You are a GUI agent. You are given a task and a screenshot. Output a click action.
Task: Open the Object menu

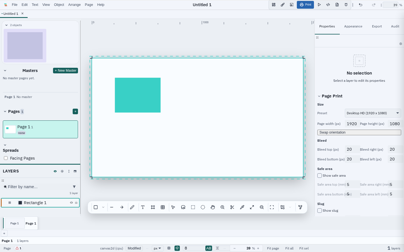pos(59,5)
